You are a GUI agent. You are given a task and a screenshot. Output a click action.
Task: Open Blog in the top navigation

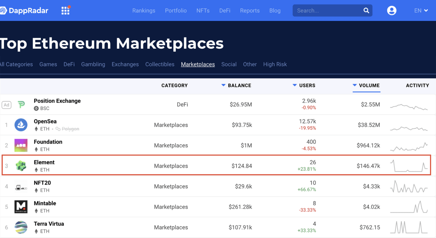[x=275, y=10]
